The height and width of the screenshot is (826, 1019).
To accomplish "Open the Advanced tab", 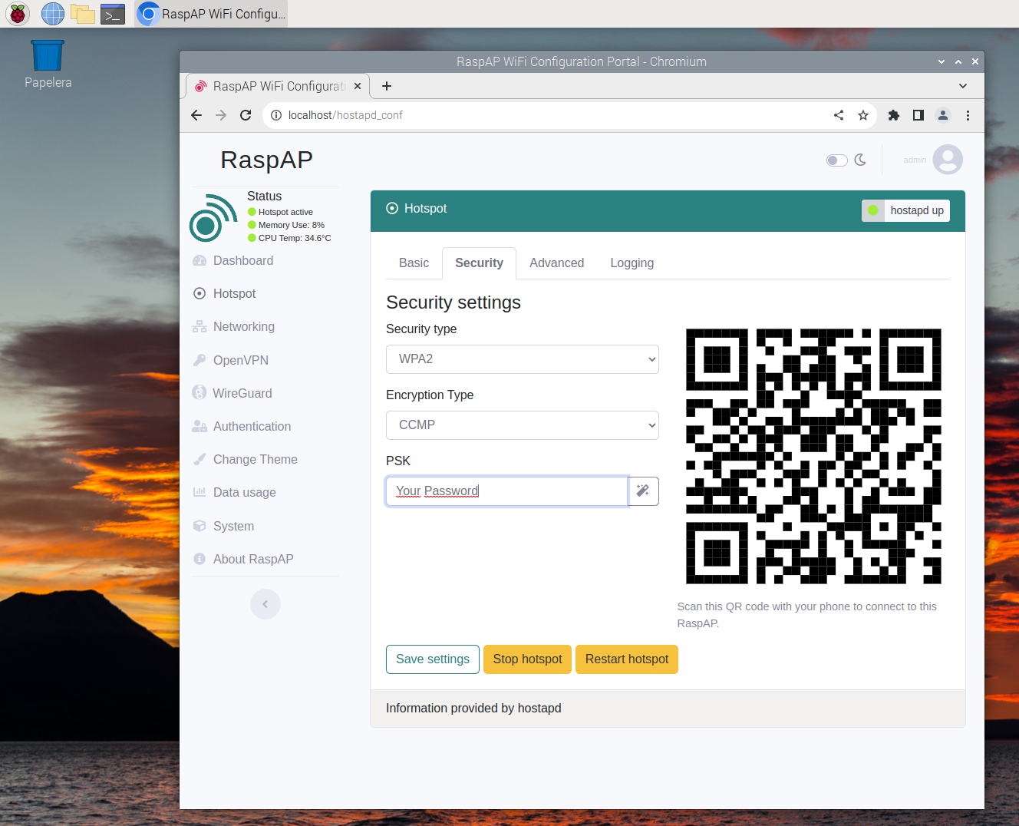I will pos(557,263).
